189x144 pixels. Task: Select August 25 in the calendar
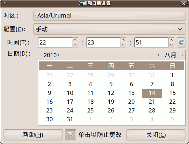click(90, 111)
